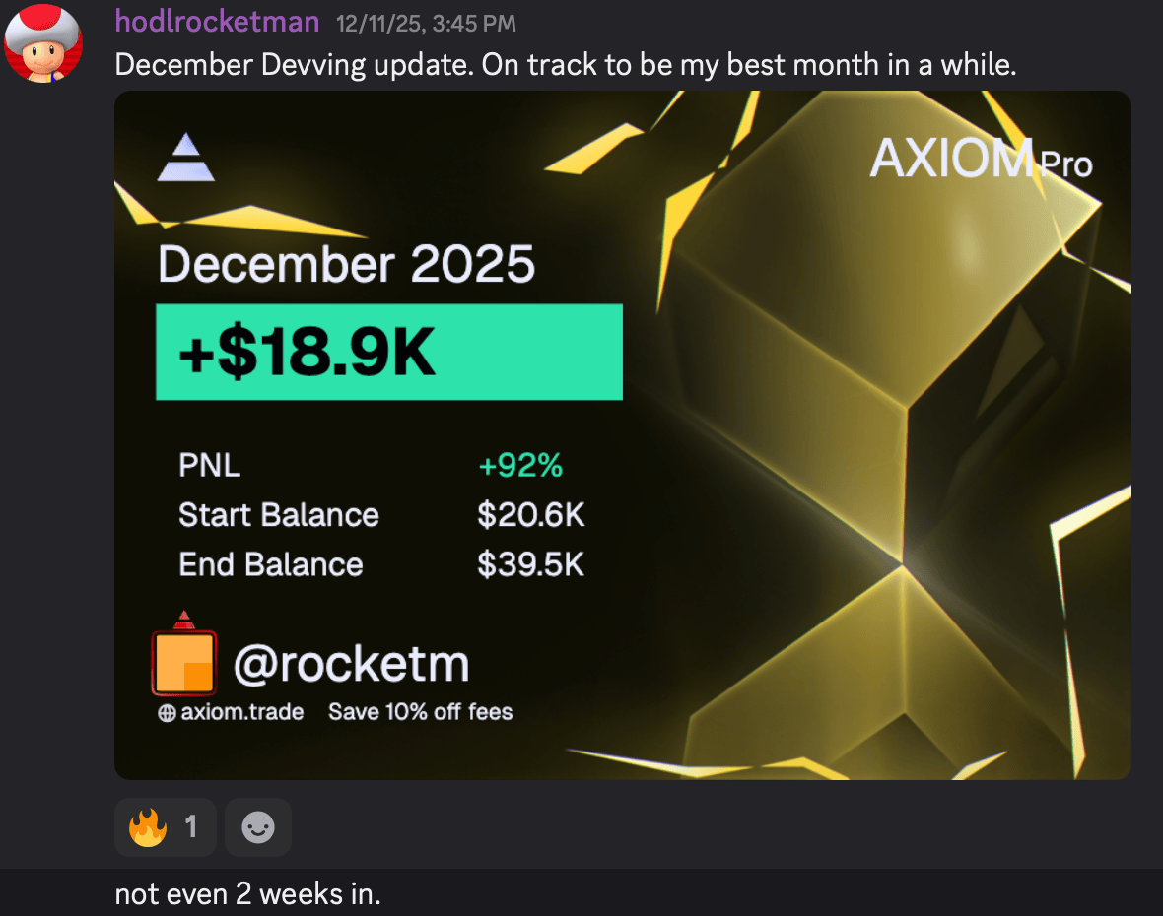Click the "Save 10% off fees" text
This screenshot has height=916, width=1163.
click(x=421, y=712)
